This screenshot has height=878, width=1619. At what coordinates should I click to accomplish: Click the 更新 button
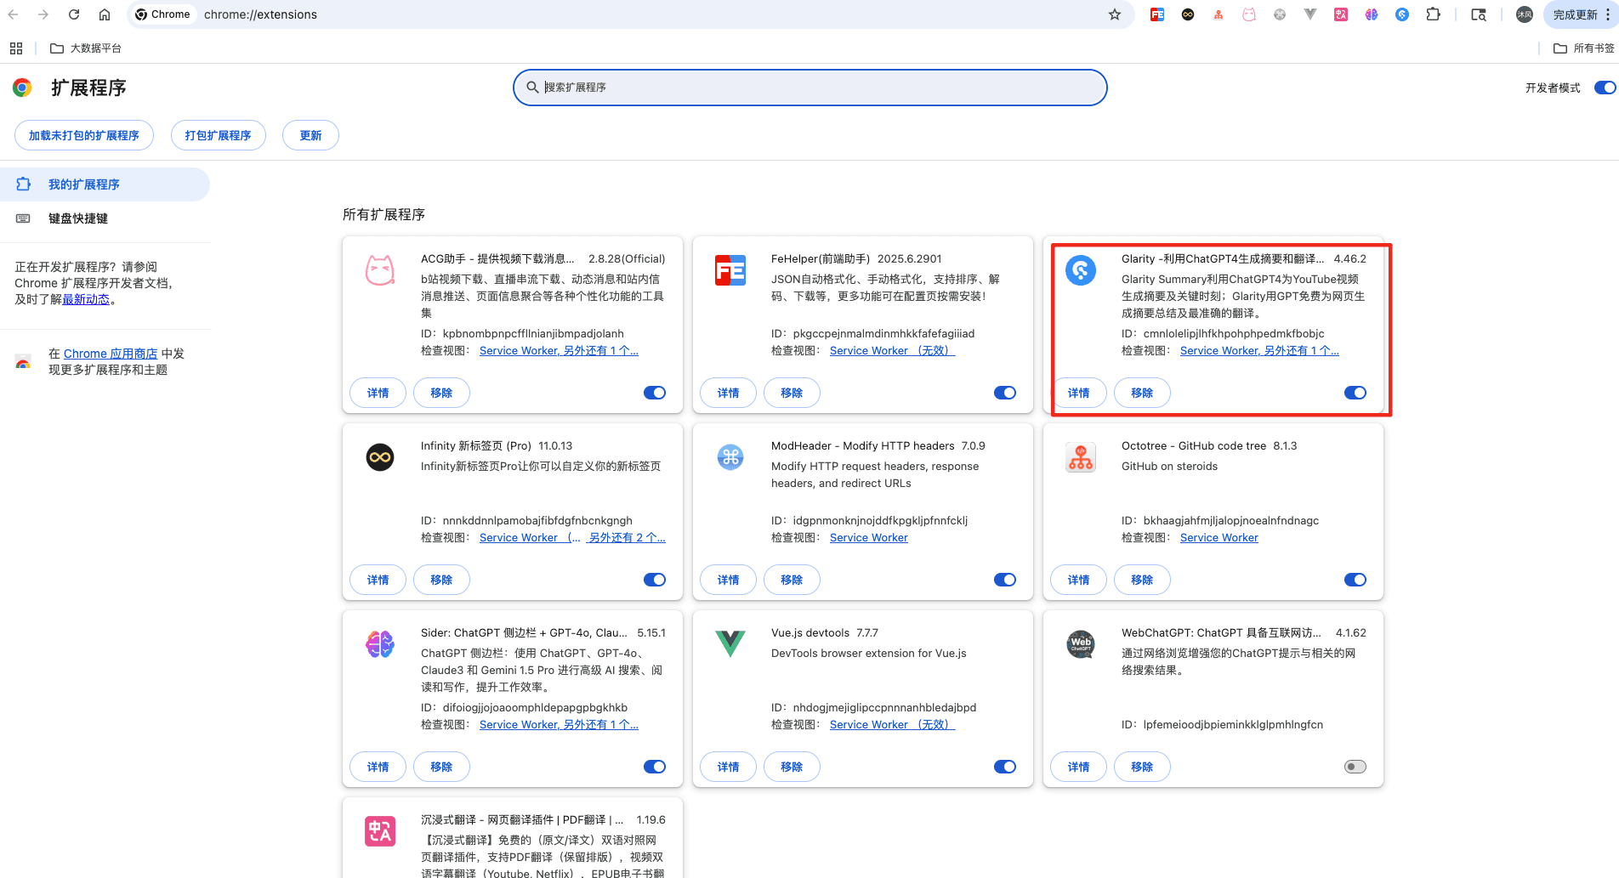pos(310,135)
